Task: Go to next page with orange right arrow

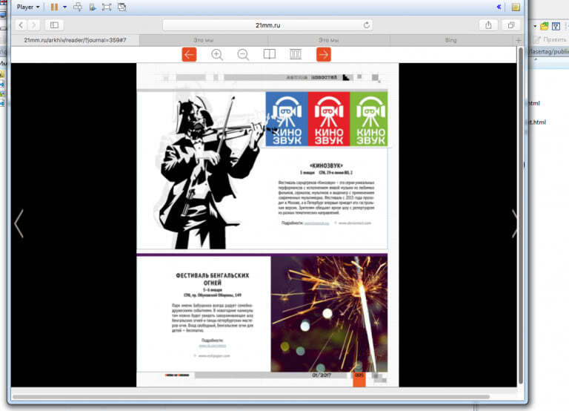Action: 323,54
